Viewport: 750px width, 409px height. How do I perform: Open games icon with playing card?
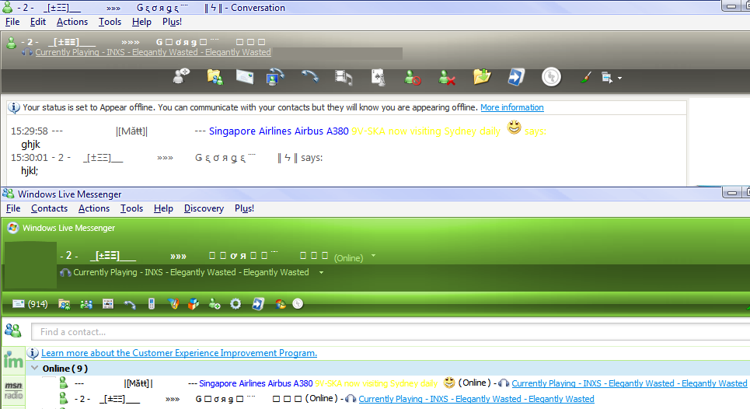(378, 76)
